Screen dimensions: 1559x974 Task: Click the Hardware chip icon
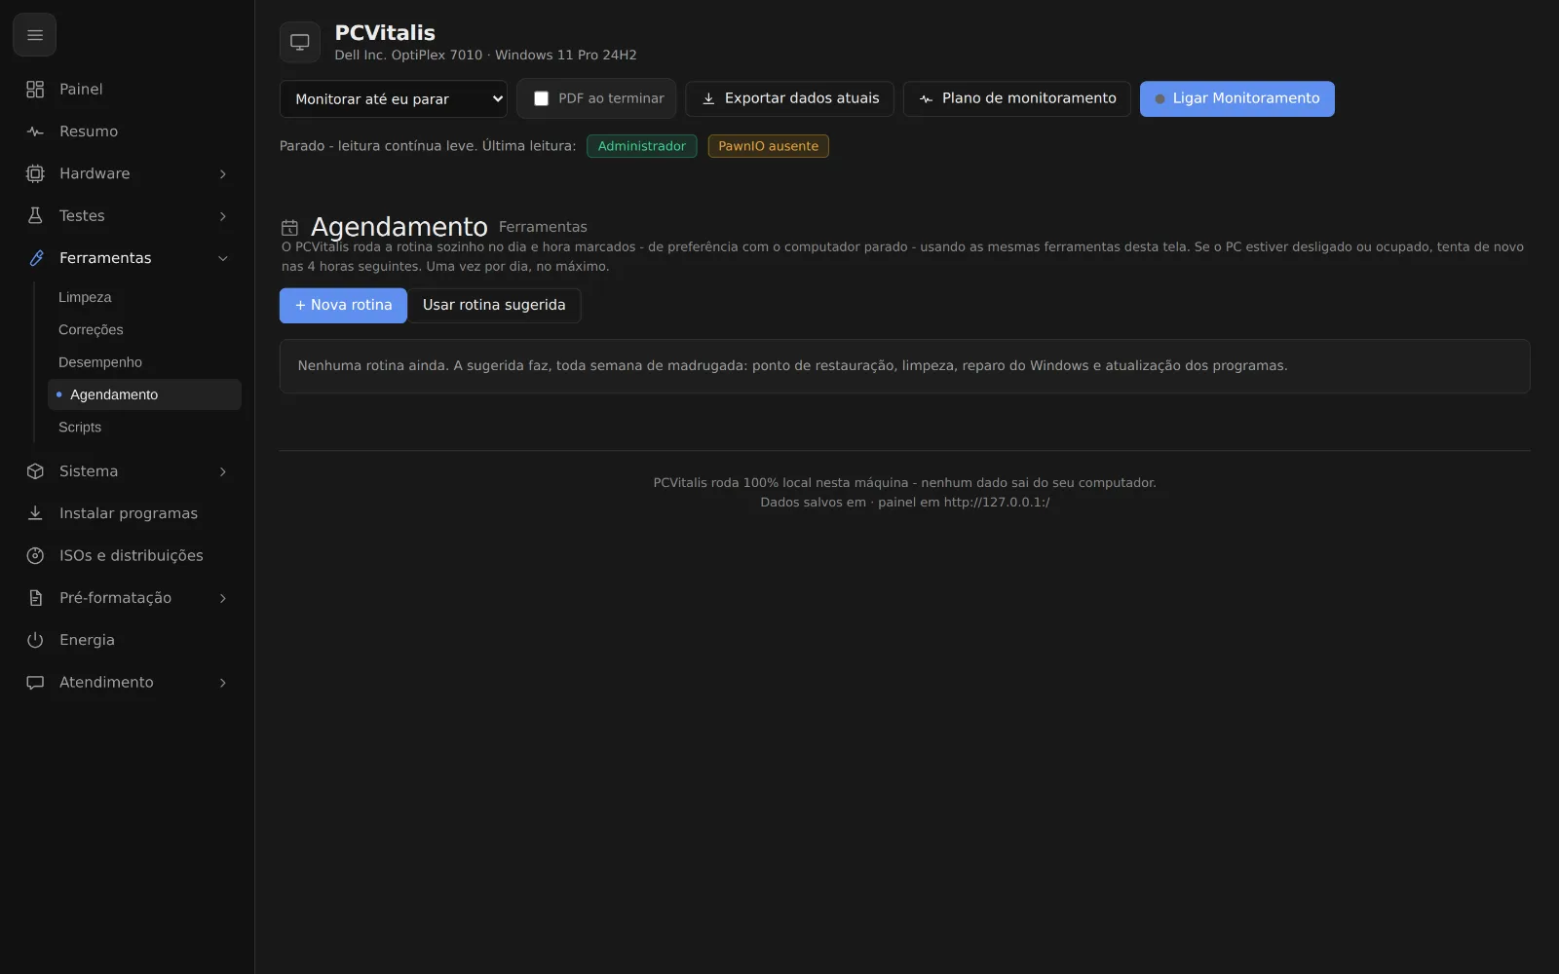tap(35, 173)
